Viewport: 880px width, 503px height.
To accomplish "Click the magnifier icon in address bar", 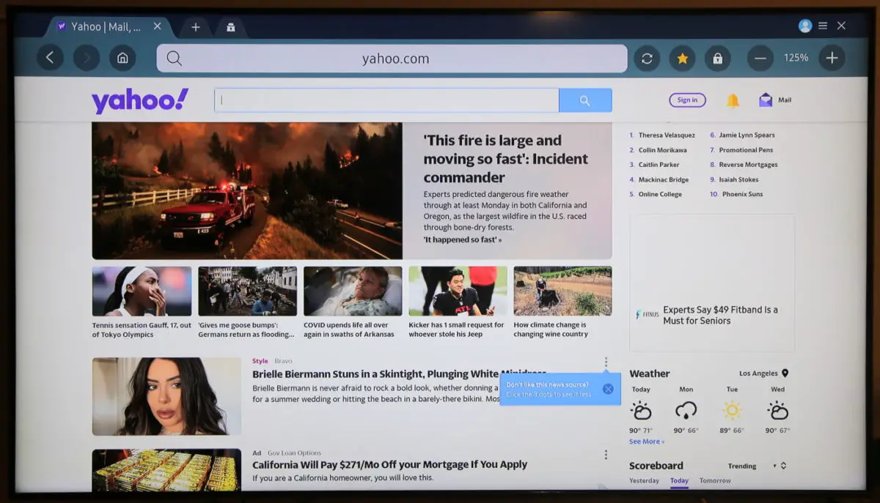I will [174, 59].
